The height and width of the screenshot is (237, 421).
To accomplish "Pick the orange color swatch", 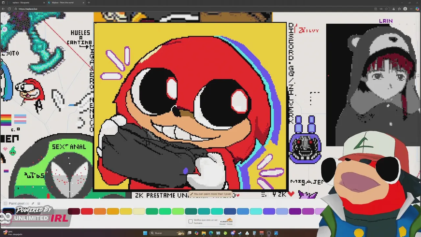I will point(100,211).
